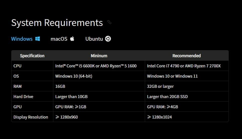Switch to the macOS tab
The image size is (242, 139).
[x=62, y=39]
